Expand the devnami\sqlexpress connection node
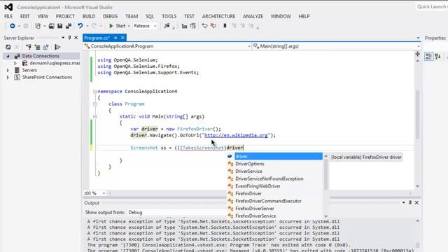Viewport: 448px width, 252px height. (15, 63)
